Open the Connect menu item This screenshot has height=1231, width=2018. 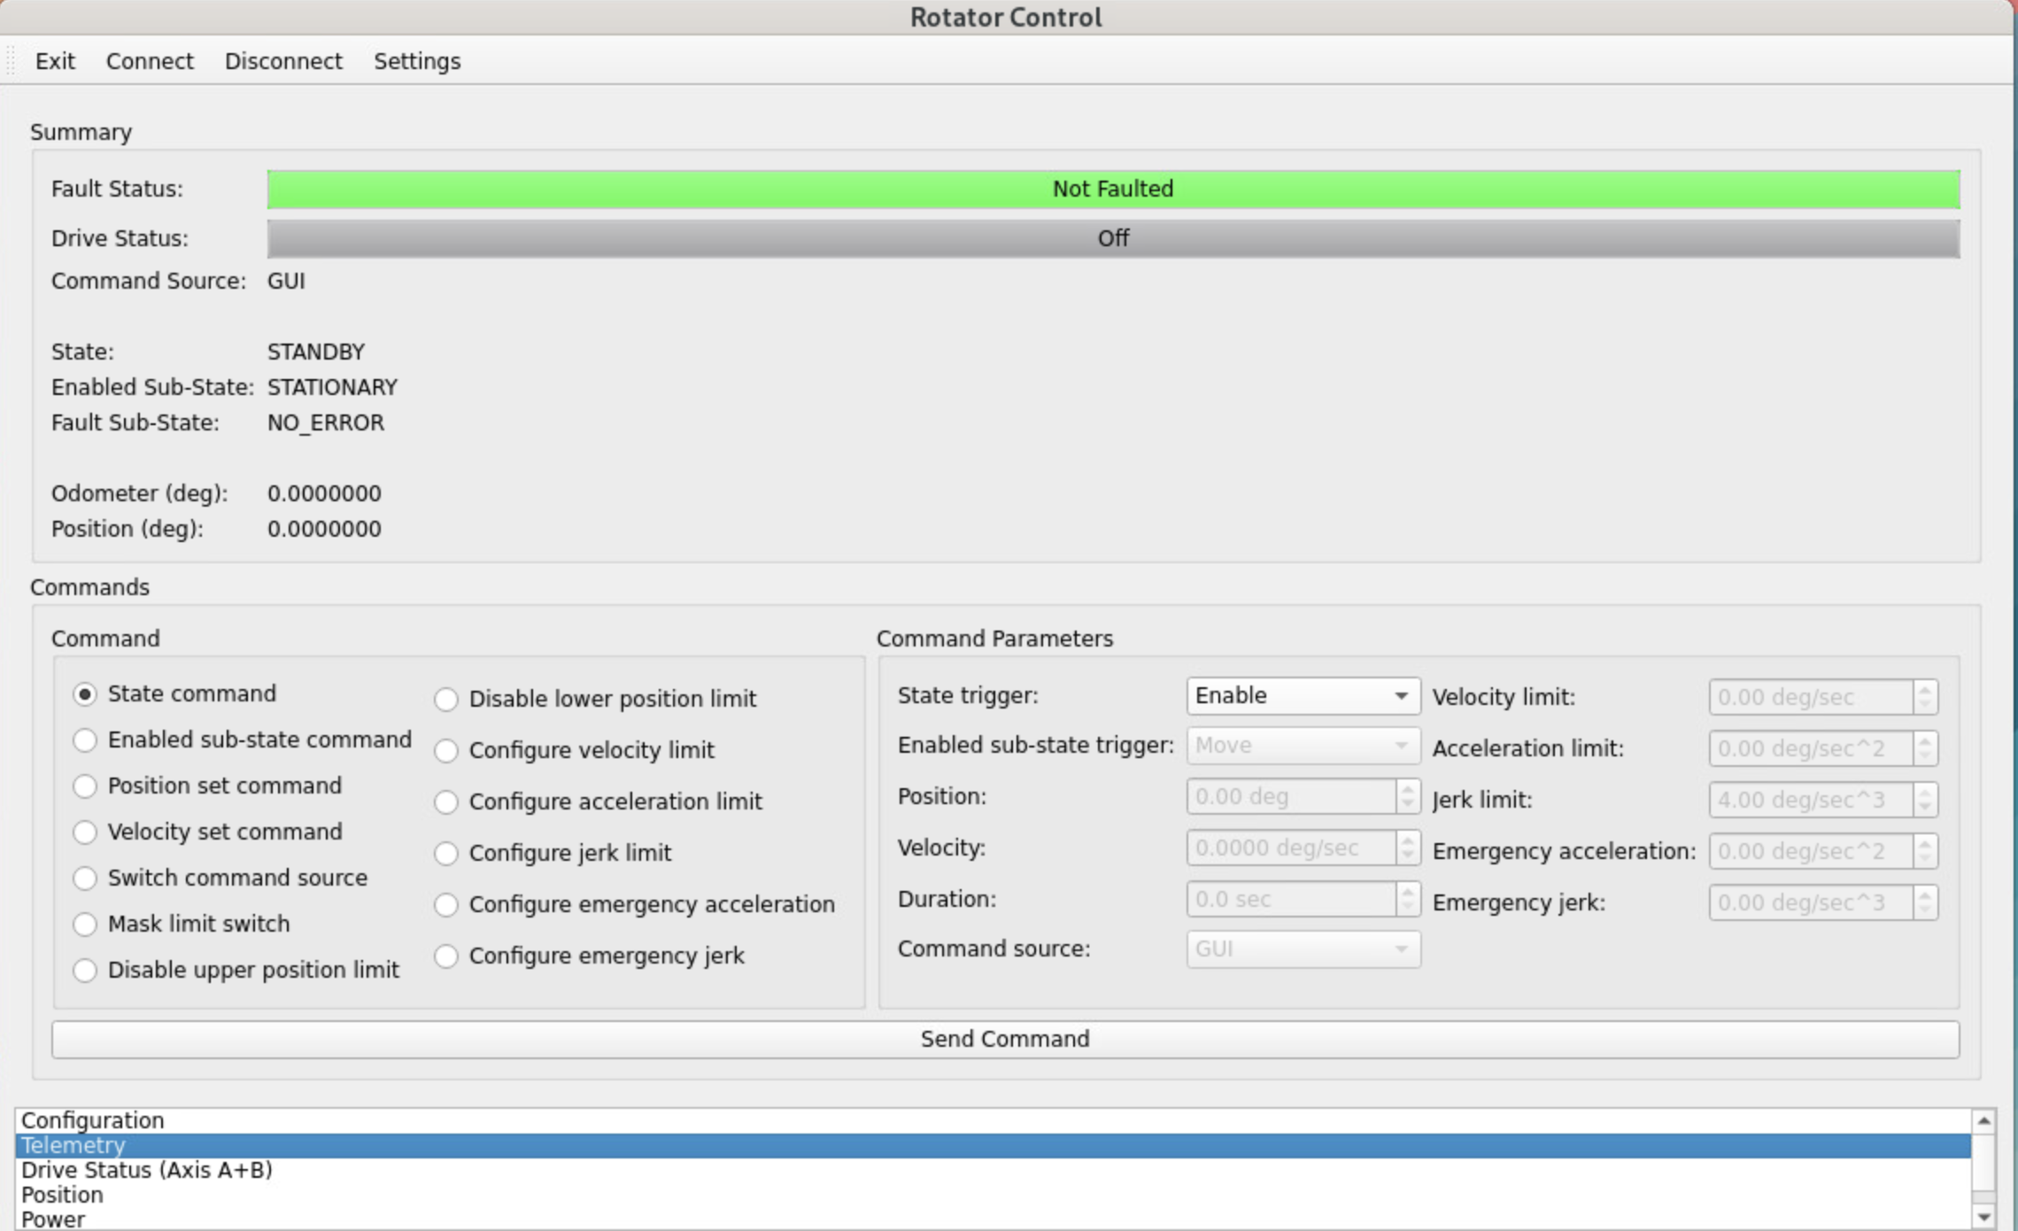[x=150, y=61]
